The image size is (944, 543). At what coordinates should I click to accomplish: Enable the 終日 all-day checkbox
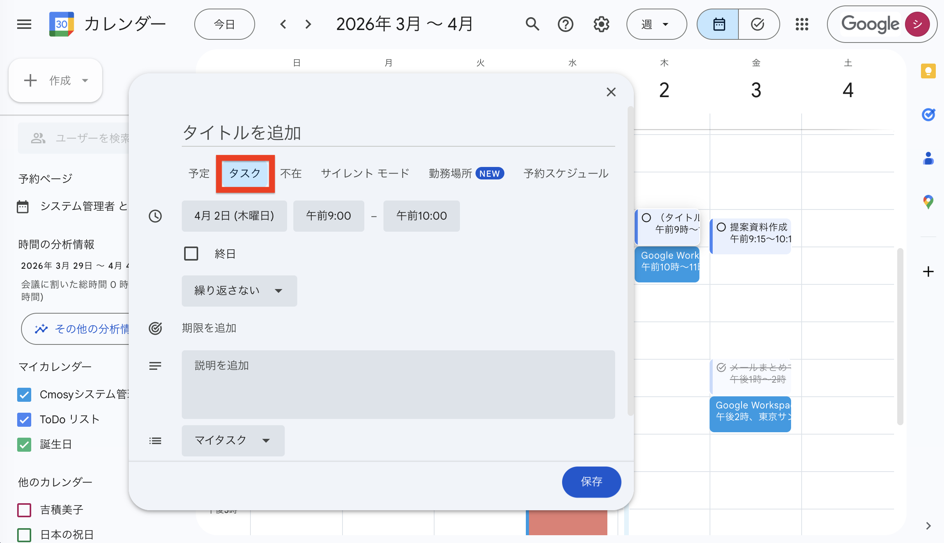(191, 254)
